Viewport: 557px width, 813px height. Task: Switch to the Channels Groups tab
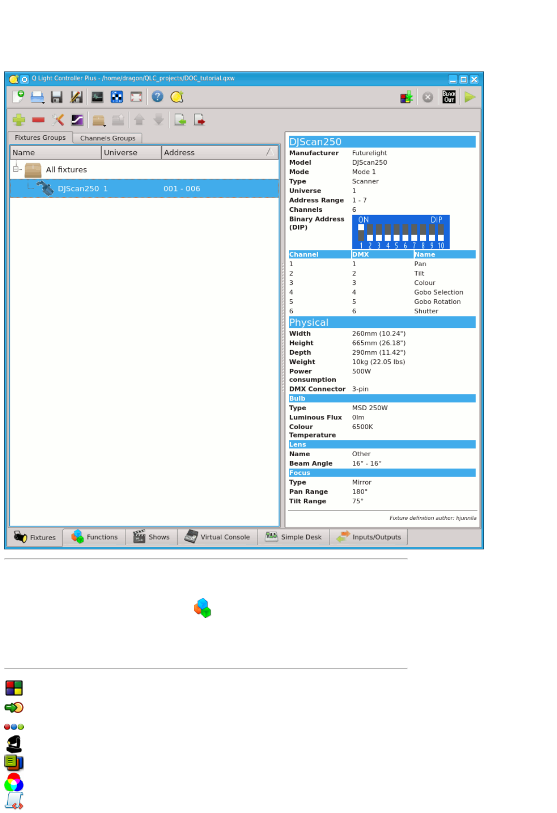coord(108,138)
